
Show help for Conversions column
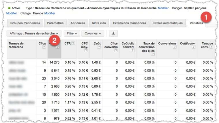[x=175, y=47]
